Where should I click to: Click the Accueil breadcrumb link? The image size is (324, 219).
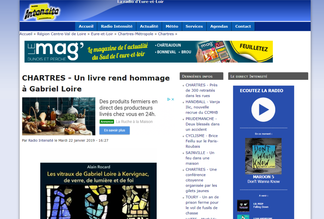click(26, 34)
